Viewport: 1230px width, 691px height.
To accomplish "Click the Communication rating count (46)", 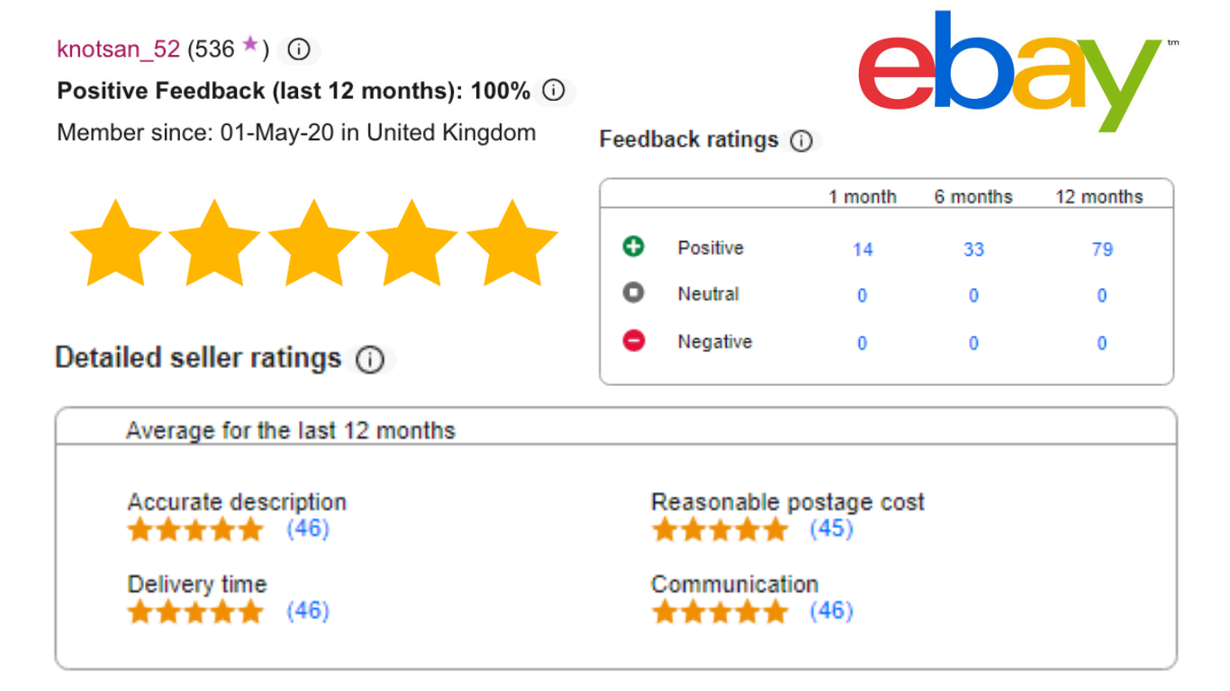I will point(831,611).
